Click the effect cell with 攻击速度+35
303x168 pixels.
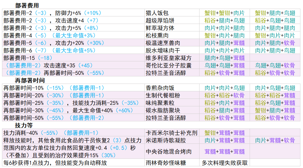[73, 65]
